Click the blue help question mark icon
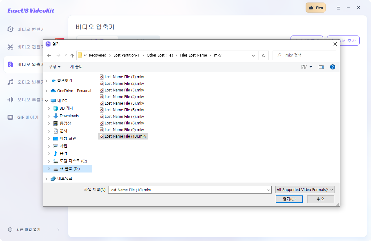Image resolution: width=371 pixels, height=241 pixels. click(x=332, y=67)
